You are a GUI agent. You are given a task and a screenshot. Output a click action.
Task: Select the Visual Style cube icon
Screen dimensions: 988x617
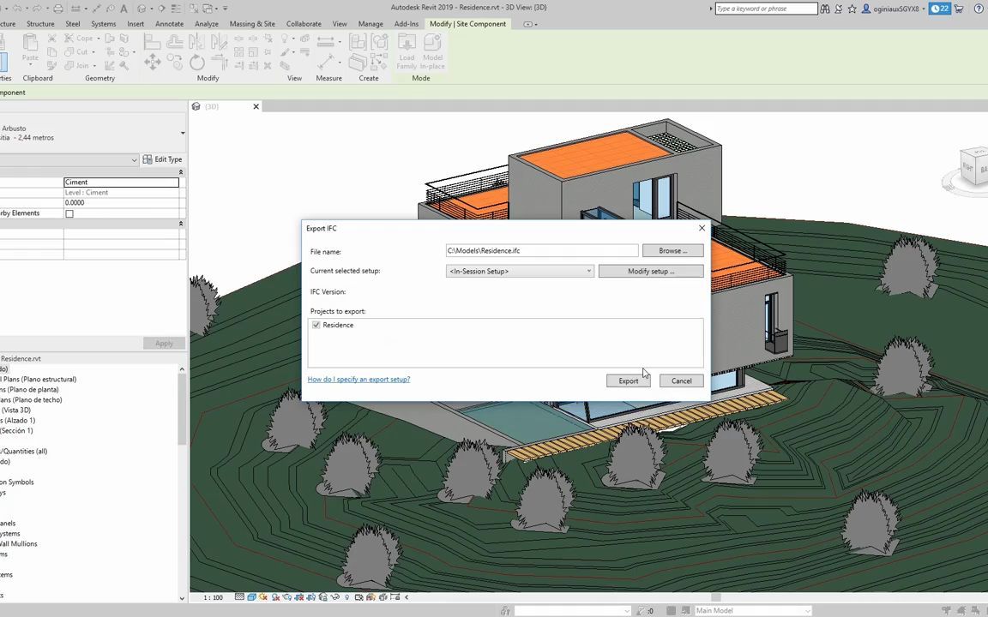point(251,597)
